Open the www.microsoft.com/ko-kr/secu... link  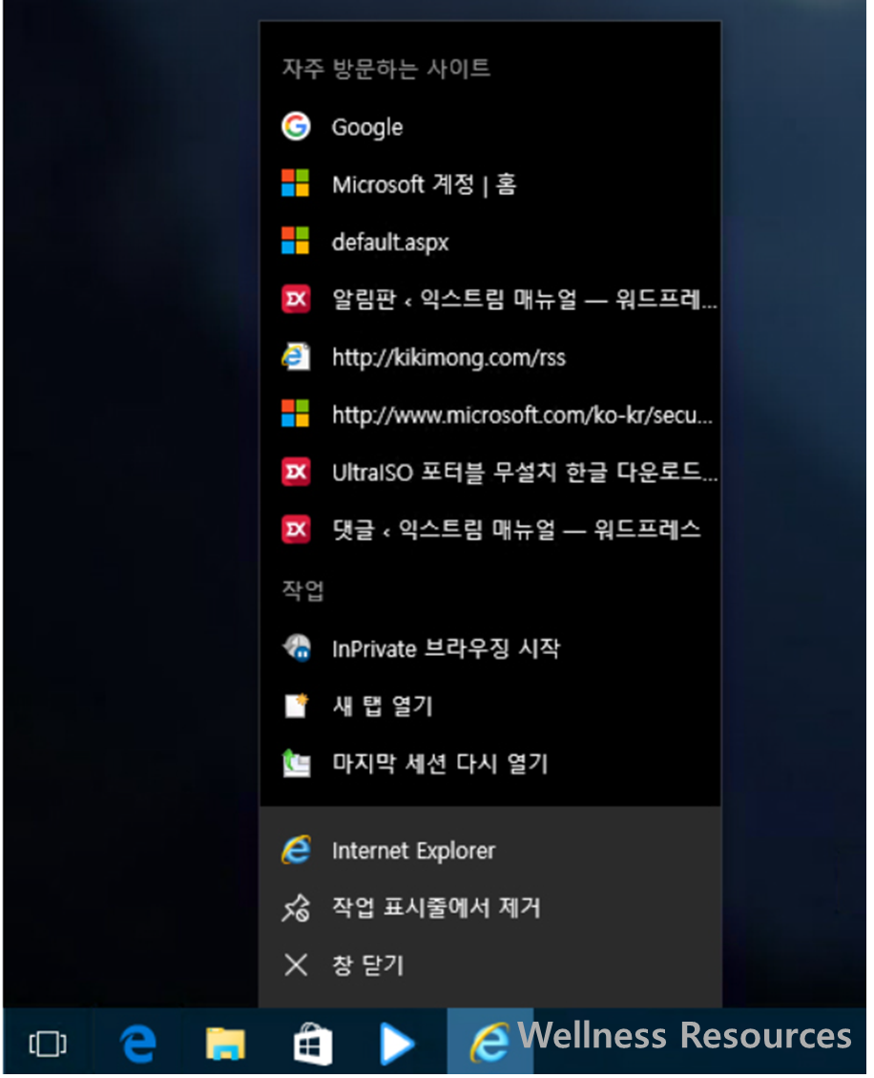(489, 414)
